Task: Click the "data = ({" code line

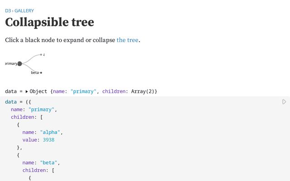Action: click(18, 102)
